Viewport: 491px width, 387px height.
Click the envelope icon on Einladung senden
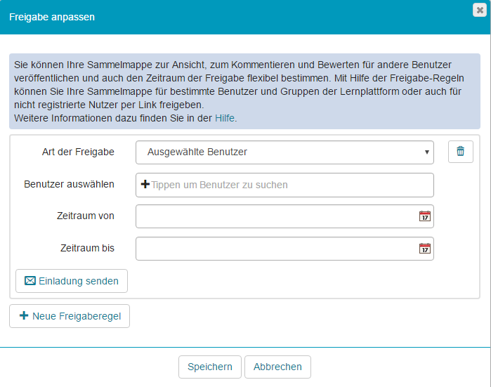click(30, 281)
